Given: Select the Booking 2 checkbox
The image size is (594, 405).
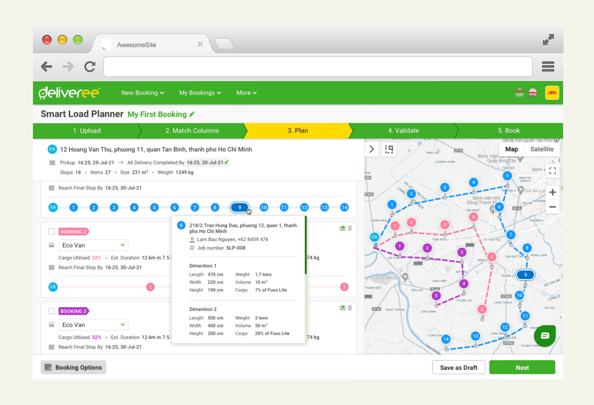Looking at the screenshot, I should 52,232.
